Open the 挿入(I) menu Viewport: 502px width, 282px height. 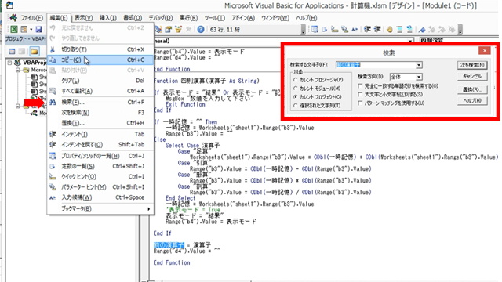pos(108,18)
